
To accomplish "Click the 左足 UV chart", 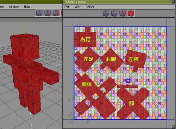I will point(87,59).
